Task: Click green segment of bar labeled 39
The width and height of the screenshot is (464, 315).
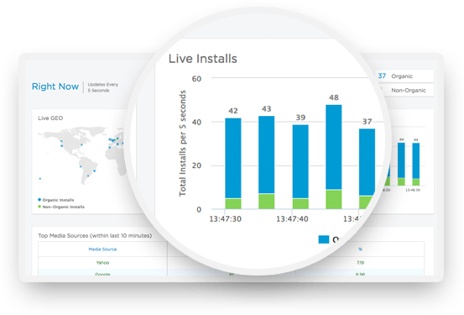Action: [300, 204]
